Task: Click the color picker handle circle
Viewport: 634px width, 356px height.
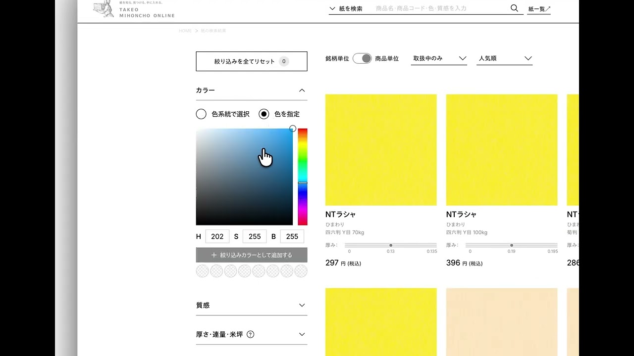Action: click(293, 129)
